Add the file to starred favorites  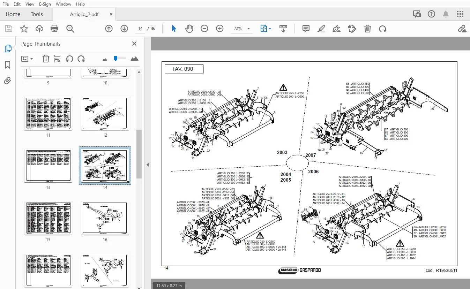[24, 29]
